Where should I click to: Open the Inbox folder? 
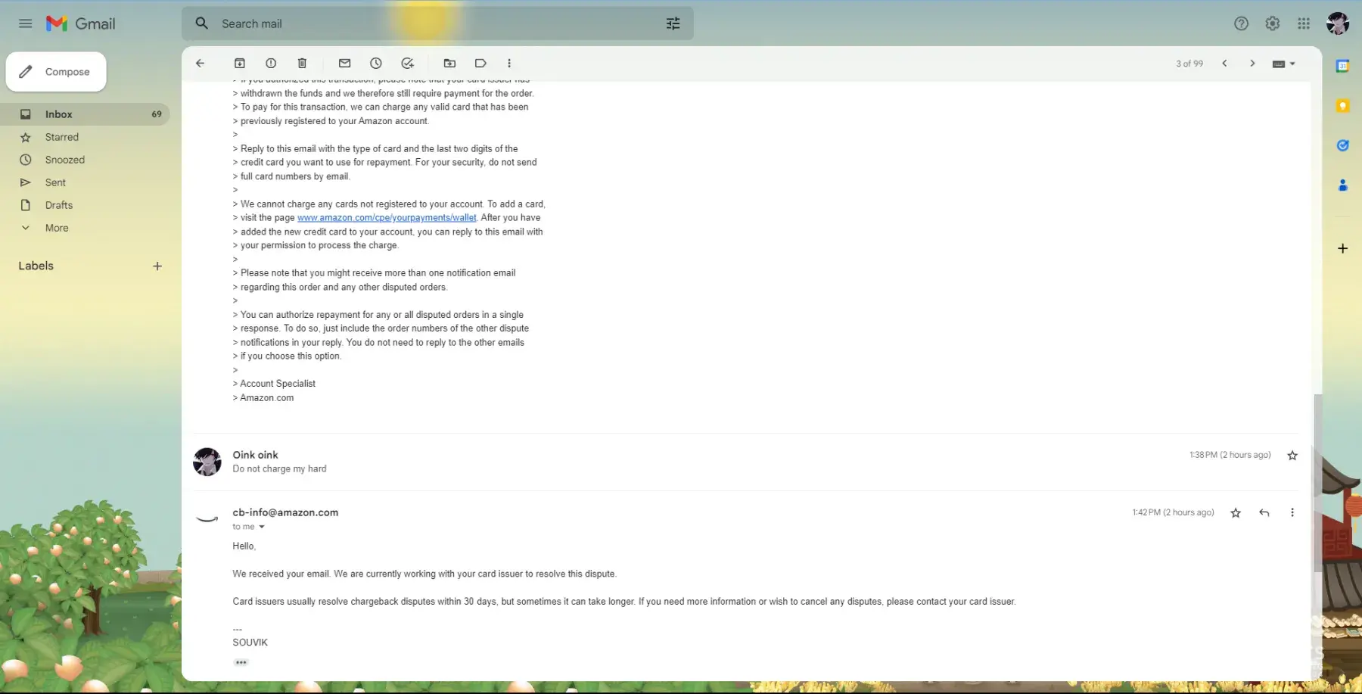pyautogui.click(x=58, y=114)
